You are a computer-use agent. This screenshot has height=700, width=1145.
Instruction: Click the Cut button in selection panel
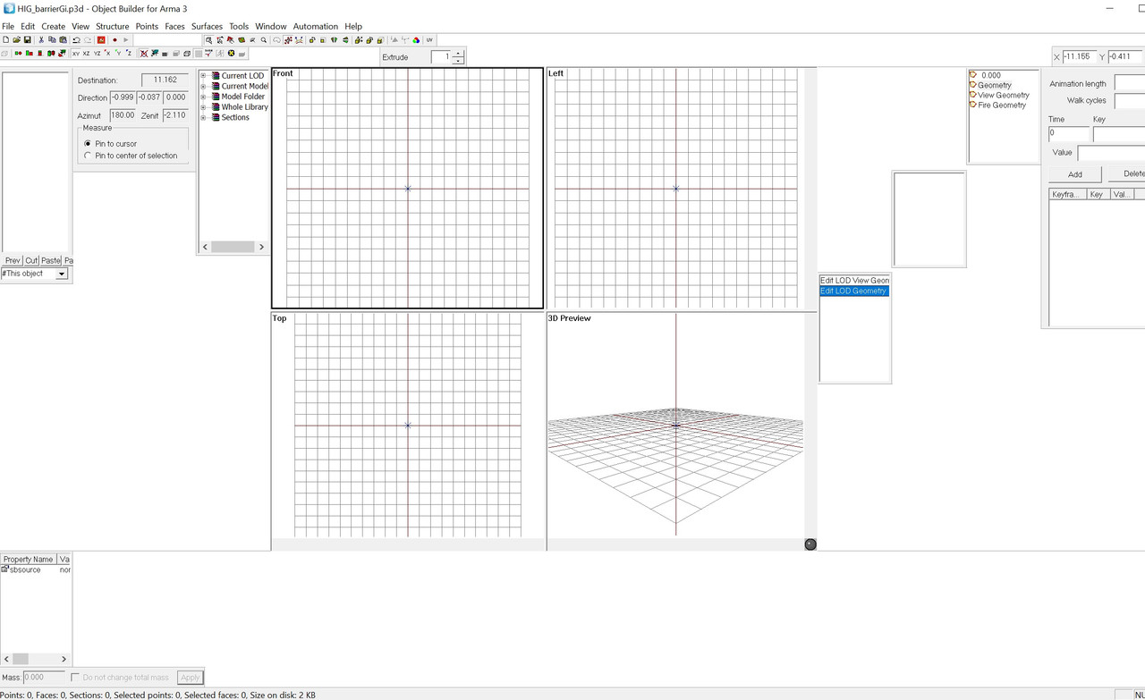(31, 261)
